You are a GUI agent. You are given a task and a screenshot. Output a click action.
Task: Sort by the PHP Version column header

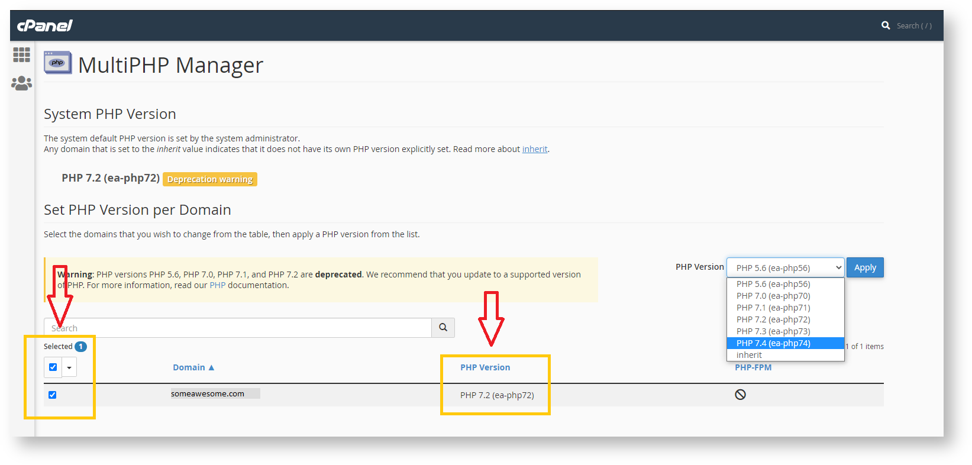485,367
